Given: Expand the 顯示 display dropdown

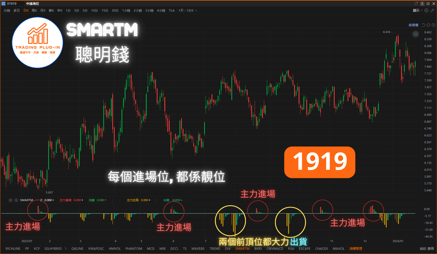Looking at the screenshot, I should click(418, 11).
